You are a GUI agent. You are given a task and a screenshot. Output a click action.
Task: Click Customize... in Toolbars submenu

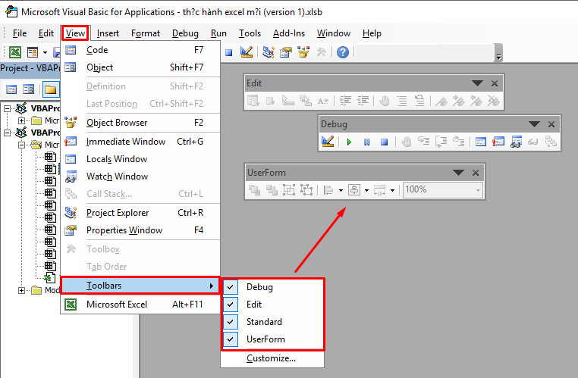pos(271,358)
